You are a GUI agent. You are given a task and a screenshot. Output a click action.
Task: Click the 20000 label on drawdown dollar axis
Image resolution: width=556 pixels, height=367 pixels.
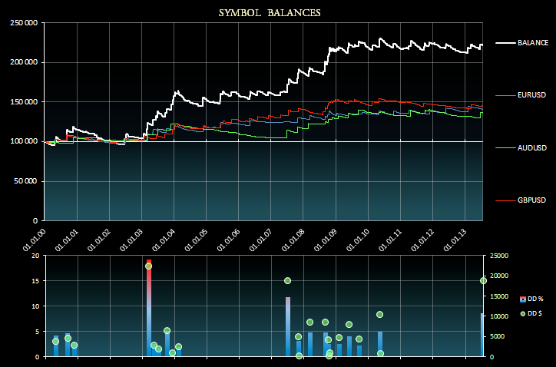pyautogui.click(x=499, y=276)
